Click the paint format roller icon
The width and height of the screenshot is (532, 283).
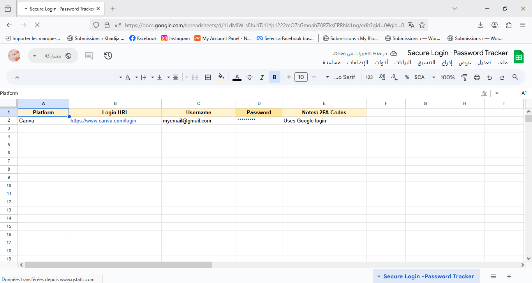coord(464,77)
